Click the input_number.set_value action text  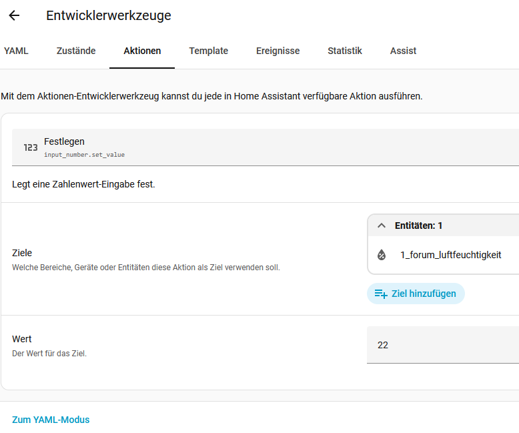[x=85, y=155]
